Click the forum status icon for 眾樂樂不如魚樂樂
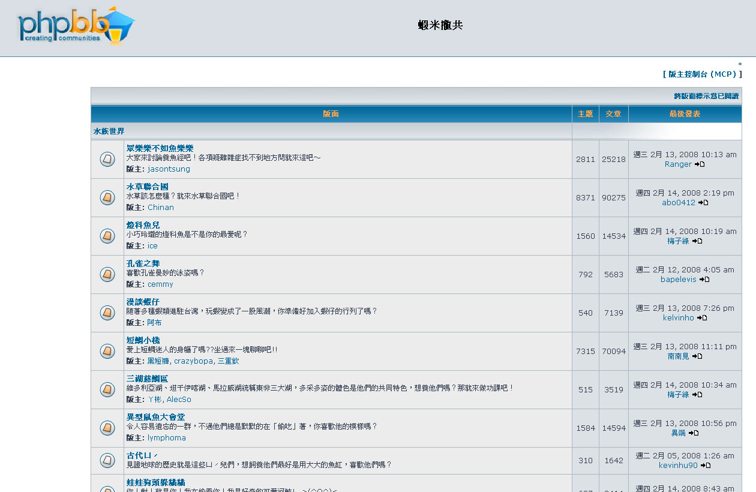 pos(107,159)
